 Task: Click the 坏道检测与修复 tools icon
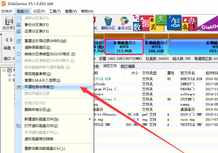click(x=19, y=87)
